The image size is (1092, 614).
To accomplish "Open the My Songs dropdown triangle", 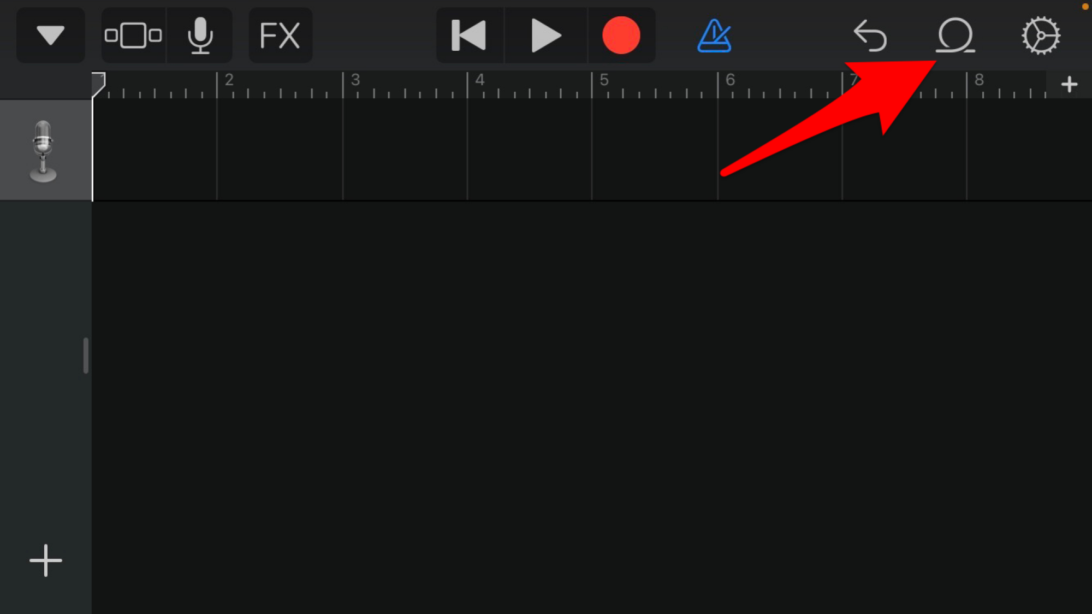I will click(51, 36).
